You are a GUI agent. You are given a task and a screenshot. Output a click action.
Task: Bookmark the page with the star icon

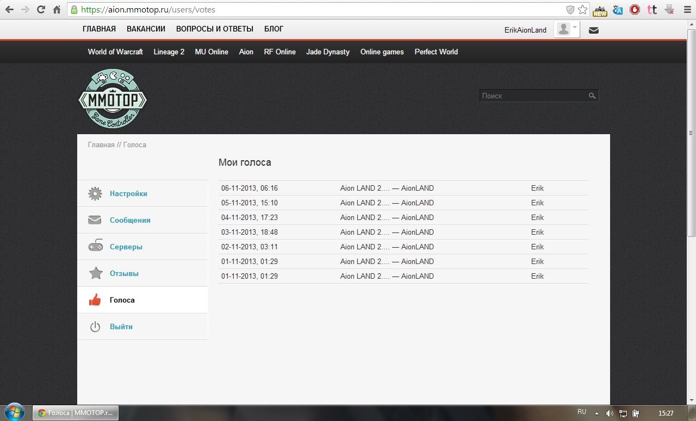[583, 10]
